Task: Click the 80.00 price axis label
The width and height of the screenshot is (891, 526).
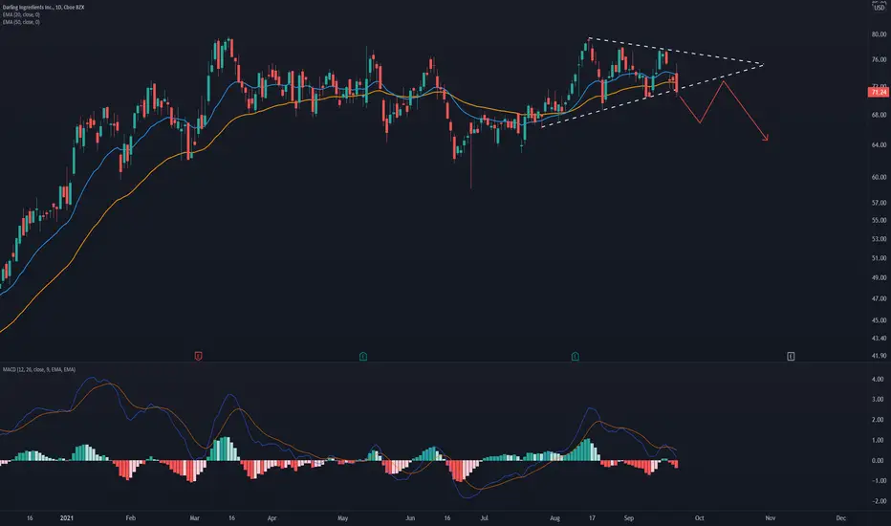Action: pyautogui.click(x=880, y=34)
